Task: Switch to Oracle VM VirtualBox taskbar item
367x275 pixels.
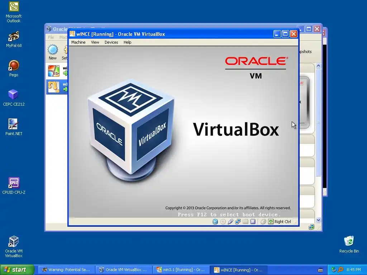Action: coord(124,270)
